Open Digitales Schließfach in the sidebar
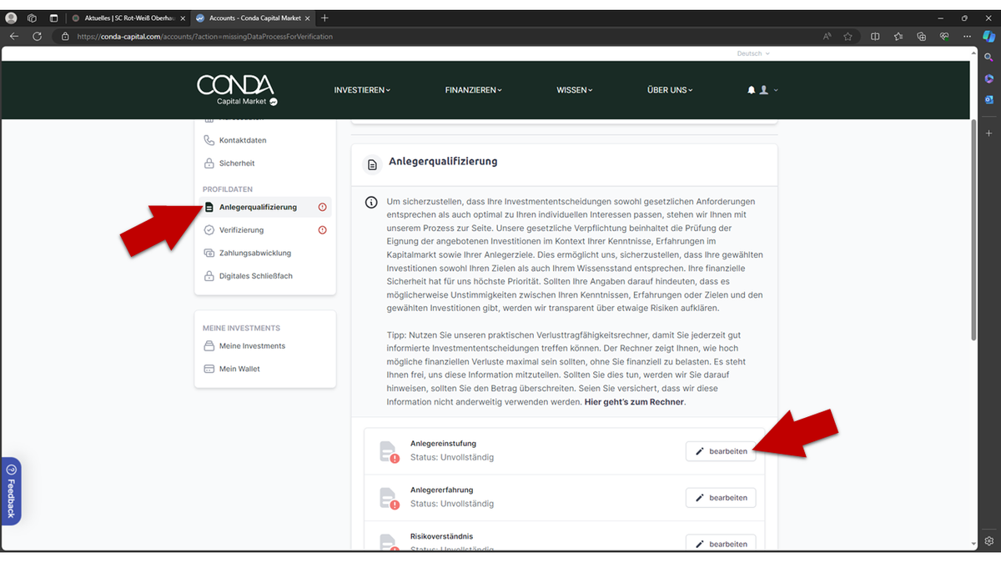1001x563 pixels. (x=256, y=276)
